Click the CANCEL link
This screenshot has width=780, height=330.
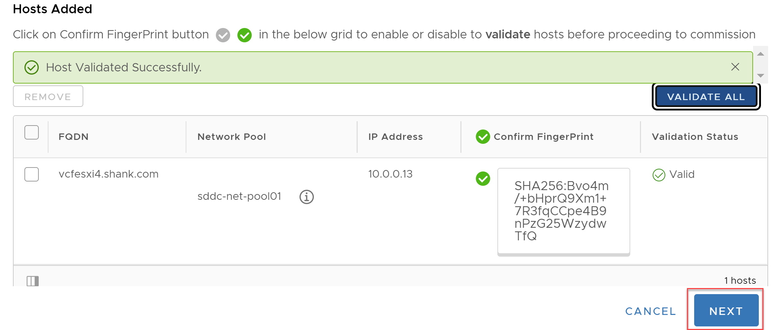coord(651,311)
